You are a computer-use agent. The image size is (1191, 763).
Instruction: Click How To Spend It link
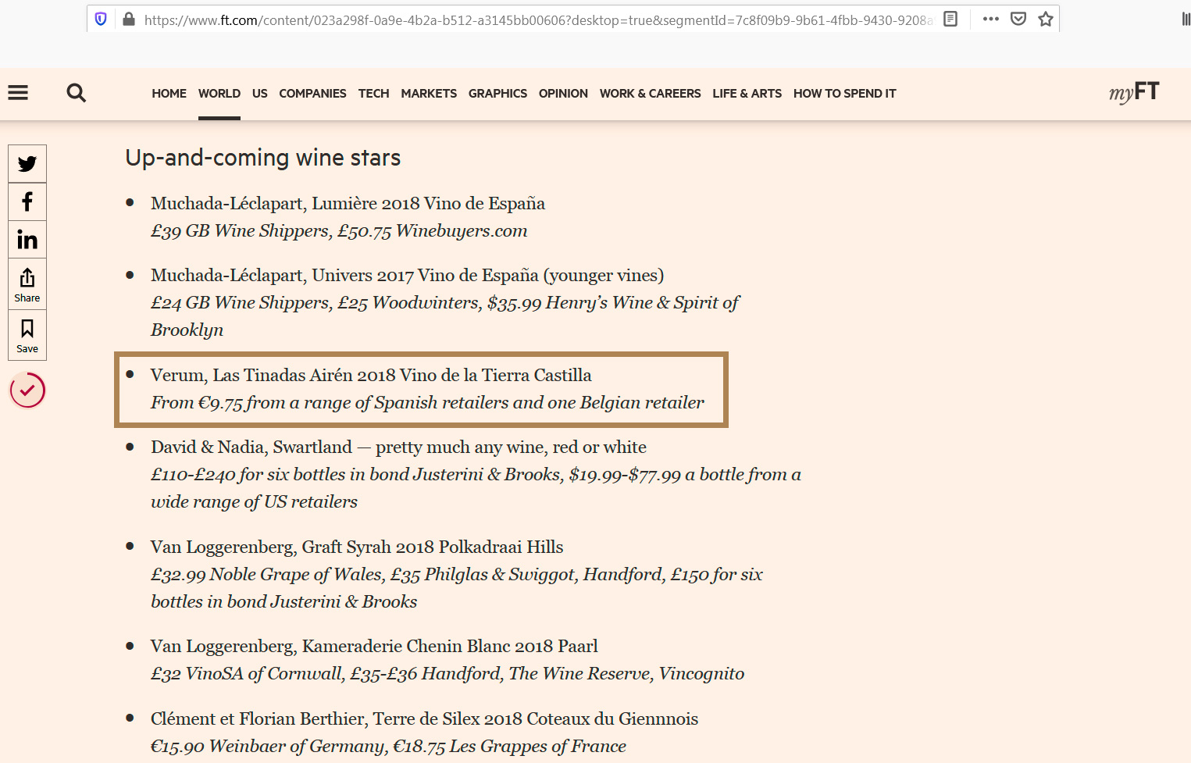point(844,94)
